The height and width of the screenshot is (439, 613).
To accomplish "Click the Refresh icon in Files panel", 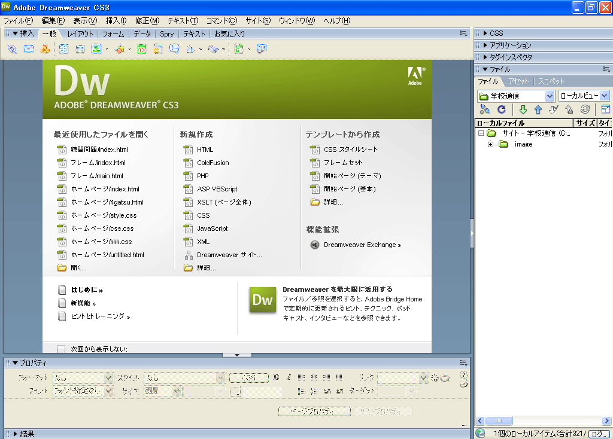I will [x=502, y=109].
